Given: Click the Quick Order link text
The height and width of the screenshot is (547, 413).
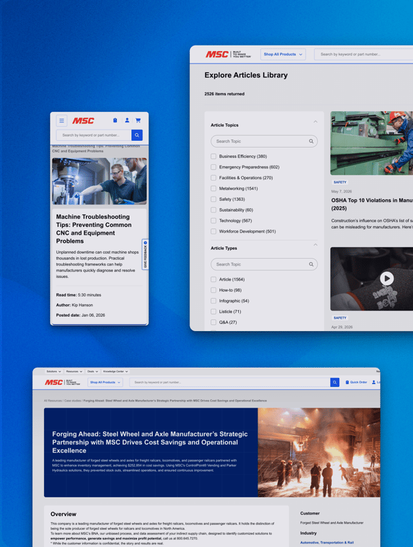Looking at the screenshot, I should [359, 382].
